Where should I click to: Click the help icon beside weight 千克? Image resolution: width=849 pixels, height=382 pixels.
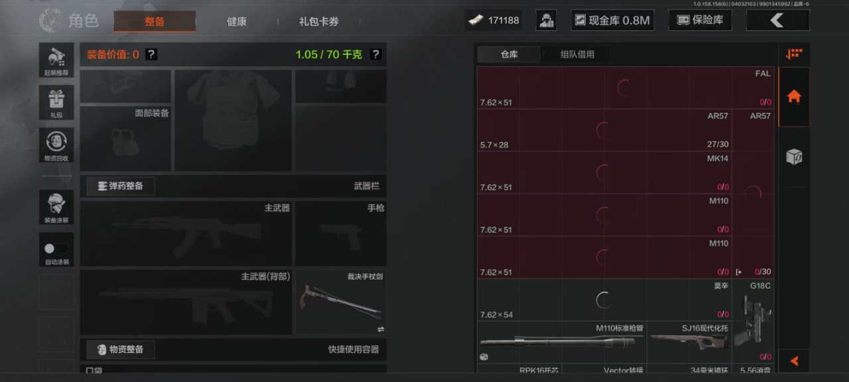coord(375,54)
